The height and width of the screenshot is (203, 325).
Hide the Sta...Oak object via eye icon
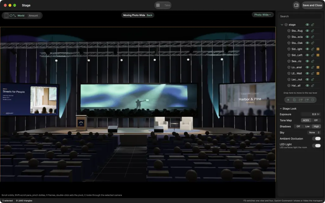coord(307,43)
